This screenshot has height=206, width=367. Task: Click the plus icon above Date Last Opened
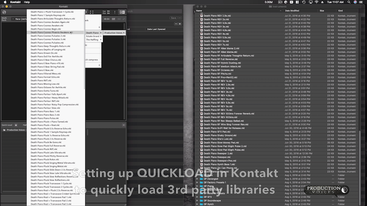180,24
